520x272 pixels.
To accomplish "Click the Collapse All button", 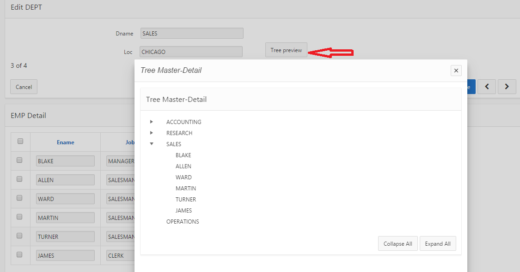I will coord(398,243).
